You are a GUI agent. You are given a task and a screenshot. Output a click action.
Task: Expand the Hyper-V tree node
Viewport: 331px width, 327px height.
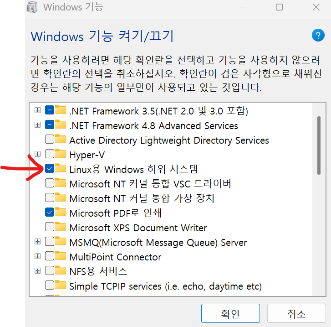pyautogui.click(x=38, y=154)
